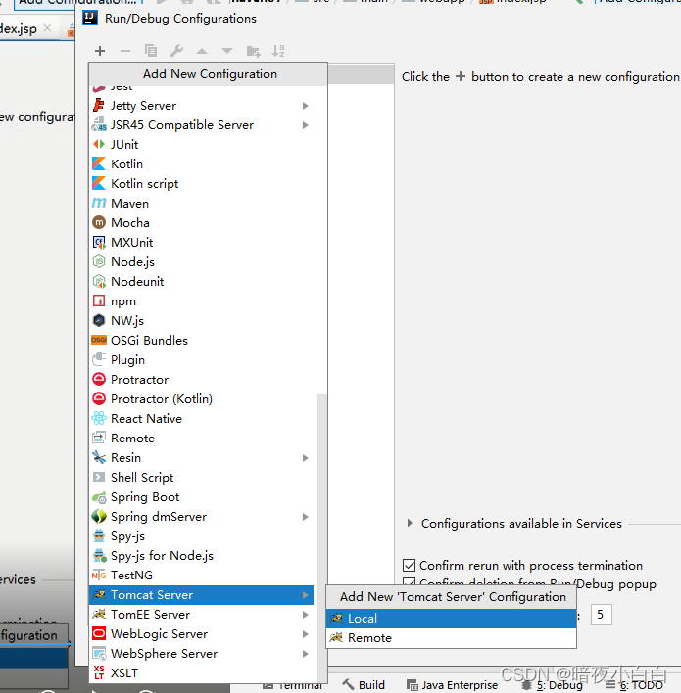Toggle Confirm rerun with process termination checkbox
This screenshot has width=681, height=693.
pos(410,566)
